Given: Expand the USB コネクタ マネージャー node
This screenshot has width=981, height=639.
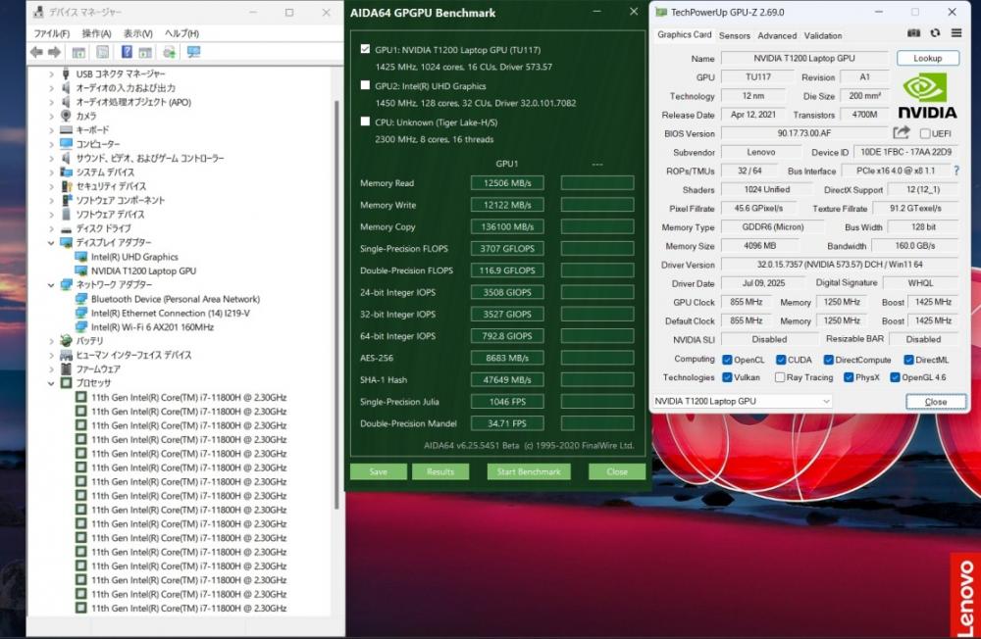Looking at the screenshot, I should (x=52, y=74).
